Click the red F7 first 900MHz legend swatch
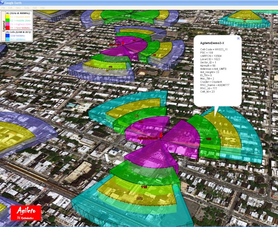Image resolution: width=278 pixels, height=227 pixels. (x=8, y=28)
